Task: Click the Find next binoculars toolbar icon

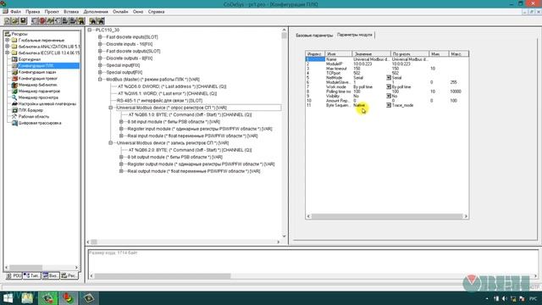Action: [101, 21]
